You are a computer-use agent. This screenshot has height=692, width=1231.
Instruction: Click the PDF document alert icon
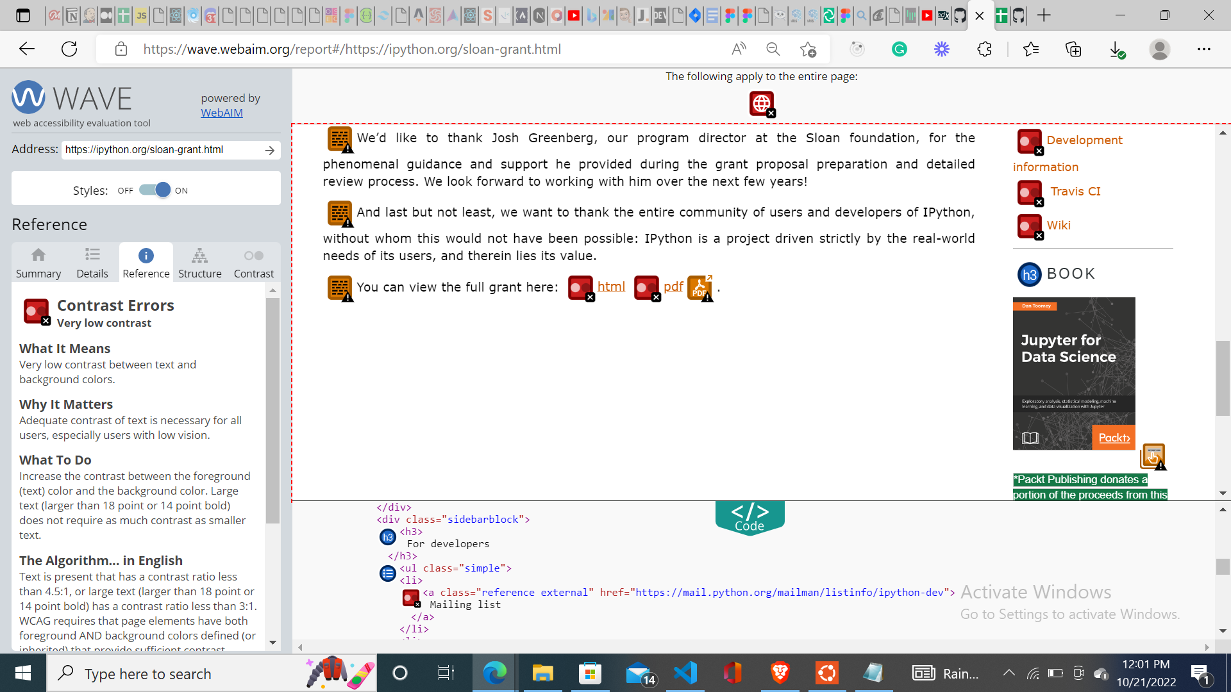click(x=700, y=288)
